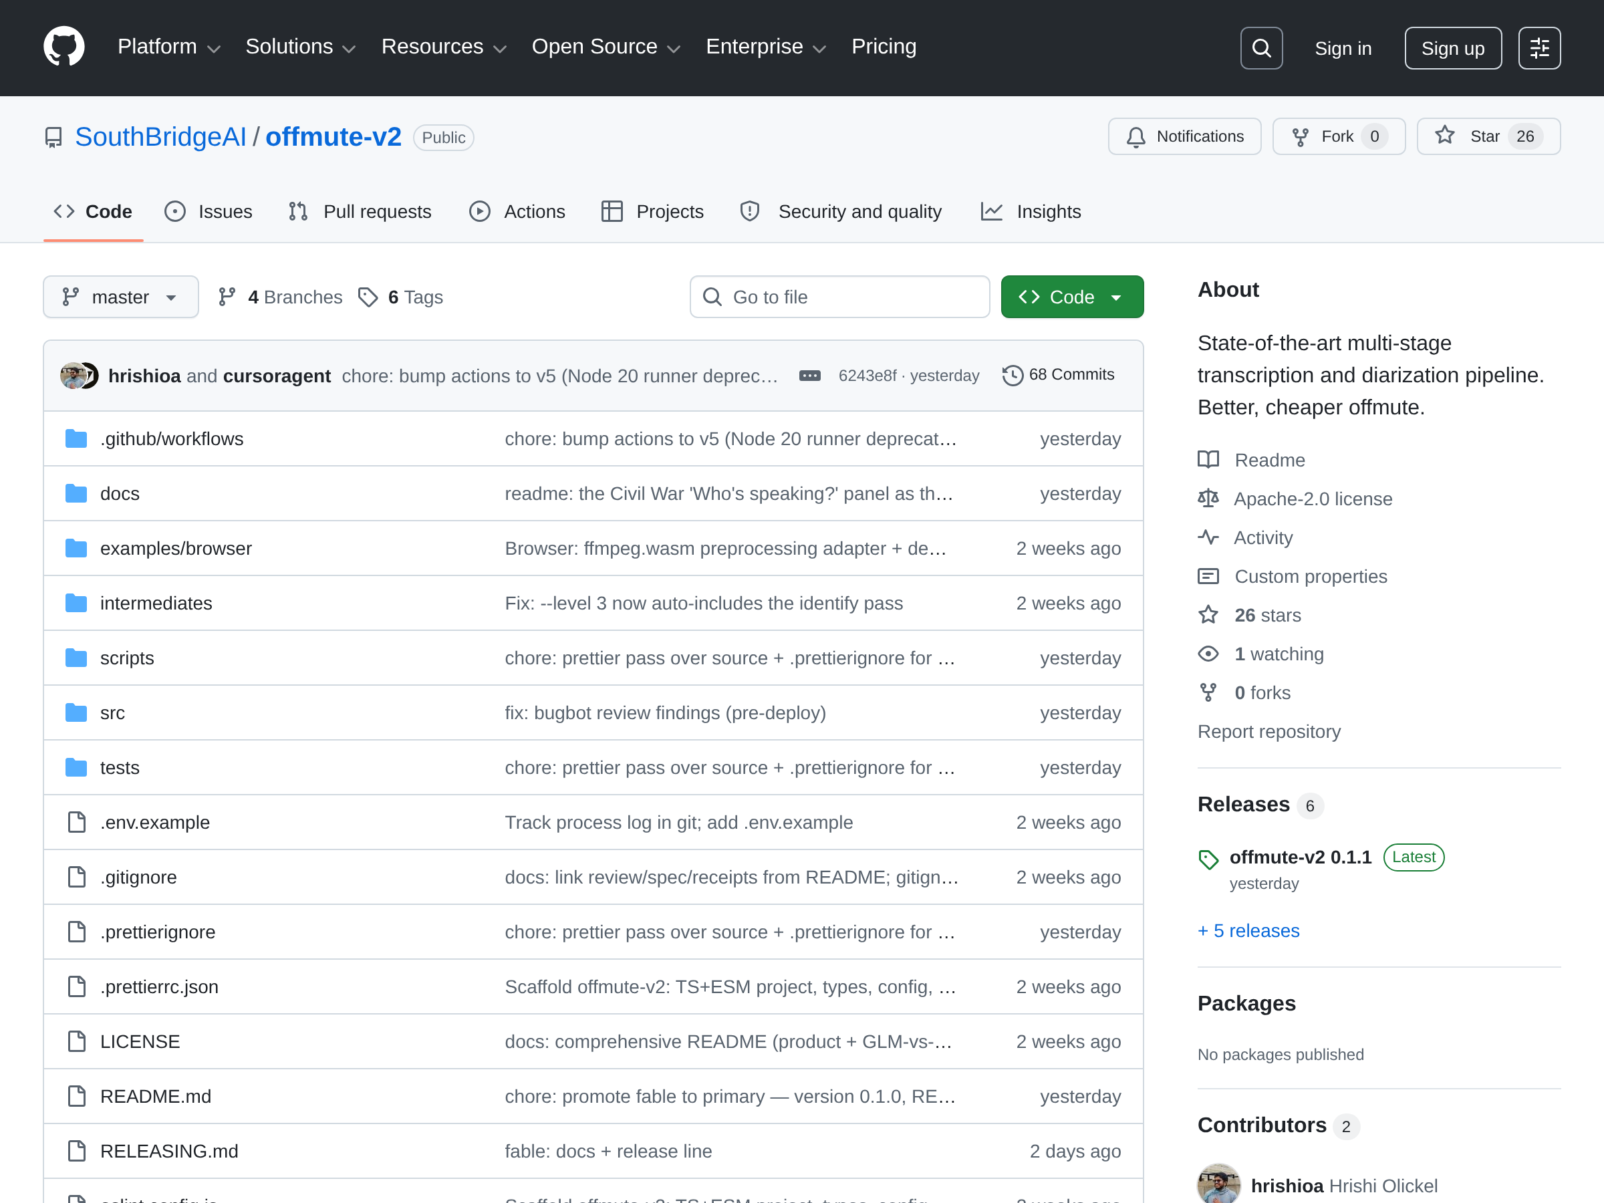Click the README.md file icon
1604x1203 pixels.
click(x=76, y=1097)
